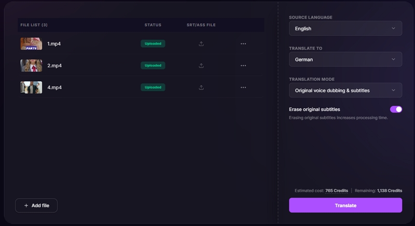The width and height of the screenshot is (415, 226).
Task: Upload SRT file for 1.mp4
Action: point(201,44)
